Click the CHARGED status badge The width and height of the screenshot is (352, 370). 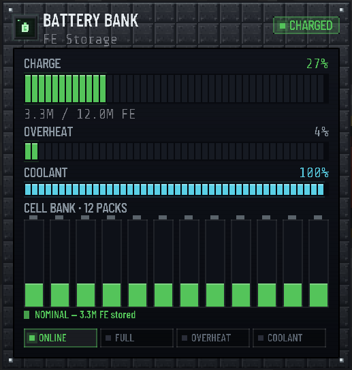coord(306,25)
